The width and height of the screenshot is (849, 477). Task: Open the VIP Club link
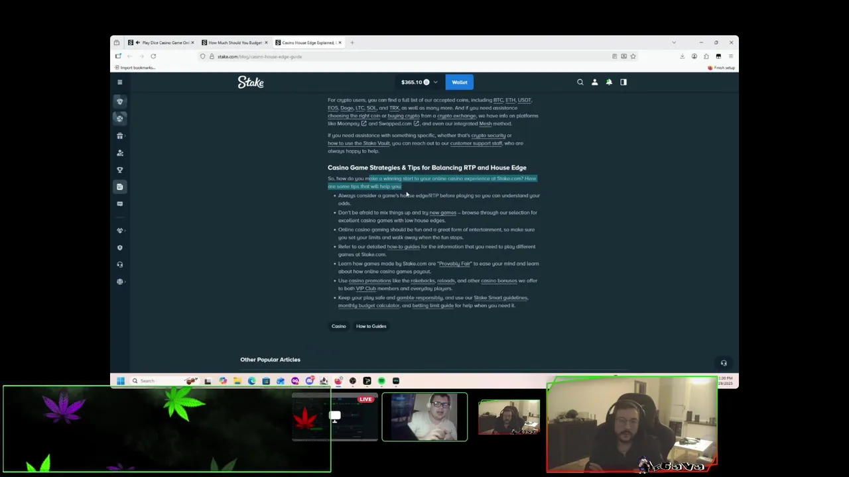[x=365, y=288]
